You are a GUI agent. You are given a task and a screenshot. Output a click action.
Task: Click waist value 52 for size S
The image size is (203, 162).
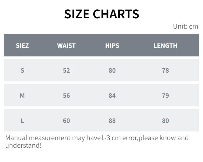point(66,70)
